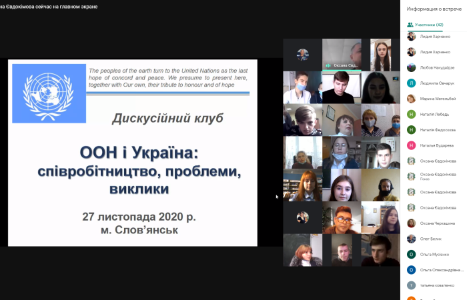The image size is (467, 300).
Task: Open the Ольга Олександрівна participant entry
Action: point(442,269)
